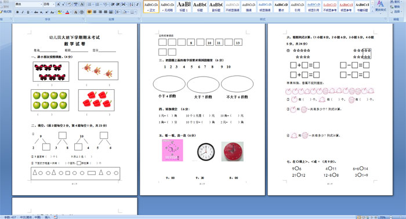Select the center alignment icon
Viewport: 406px width, 219px height.
click(x=95, y=12)
